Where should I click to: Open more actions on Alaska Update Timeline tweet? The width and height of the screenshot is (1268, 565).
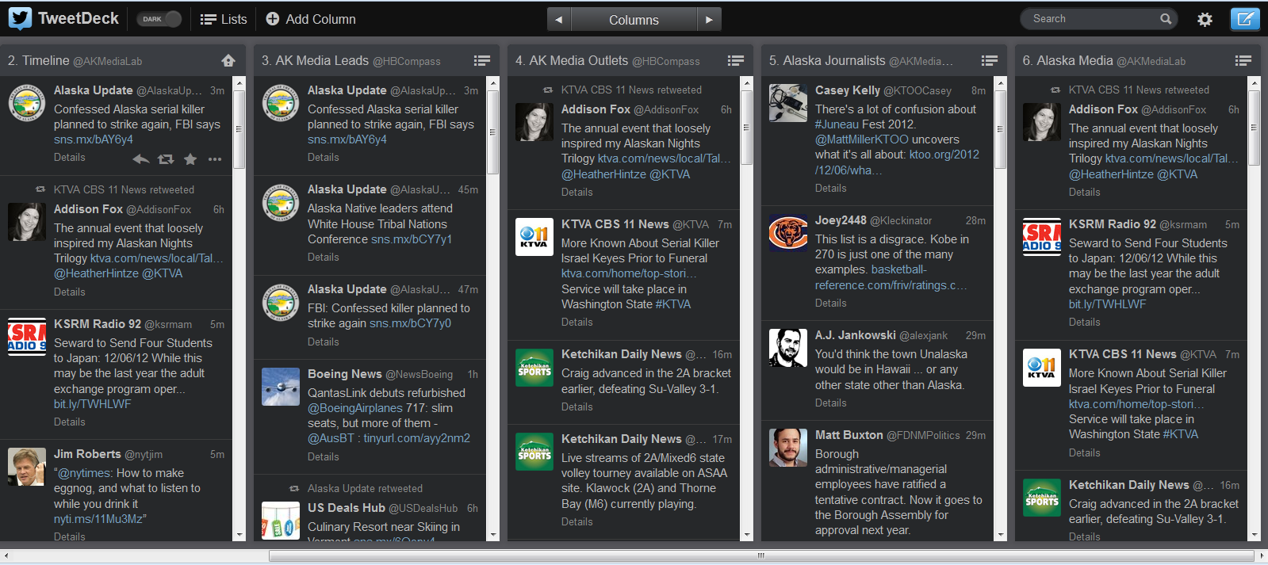click(x=215, y=159)
